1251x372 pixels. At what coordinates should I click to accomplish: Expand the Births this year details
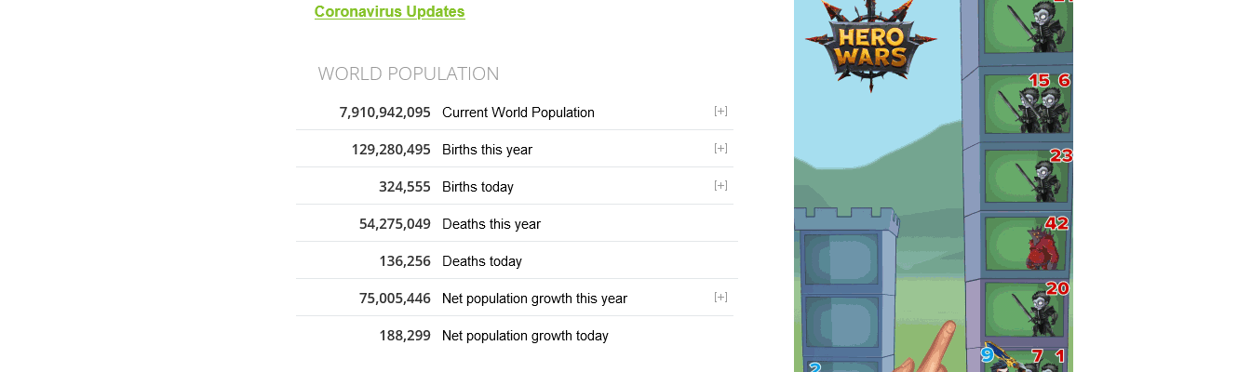720,149
